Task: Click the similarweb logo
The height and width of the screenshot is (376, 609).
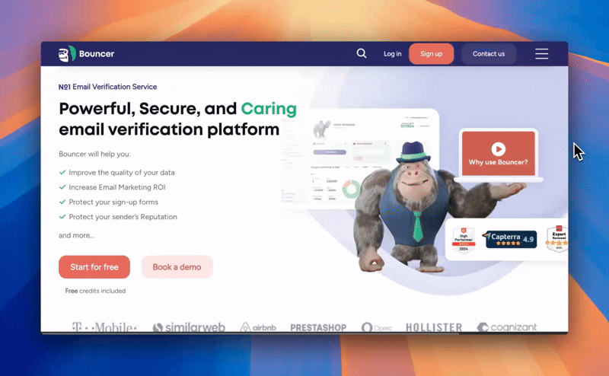Action: coord(189,327)
